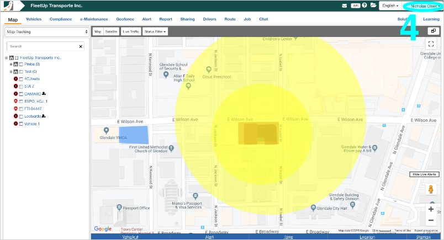Open the English language dropdown
The width and height of the screenshot is (444, 240).
390,6
